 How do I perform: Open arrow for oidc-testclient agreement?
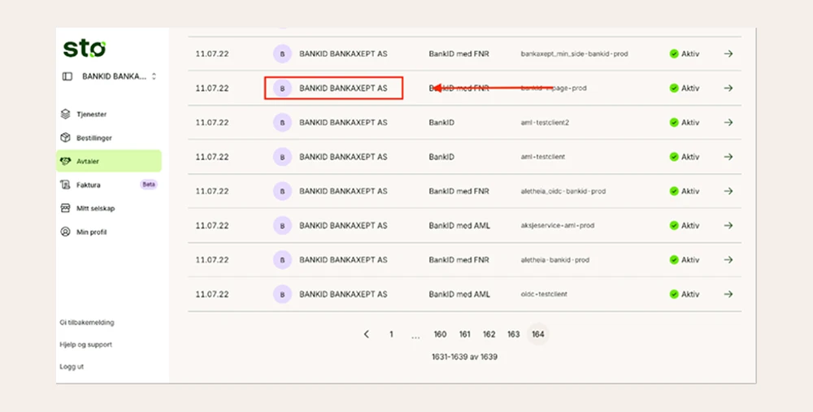[x=728, y=294]
